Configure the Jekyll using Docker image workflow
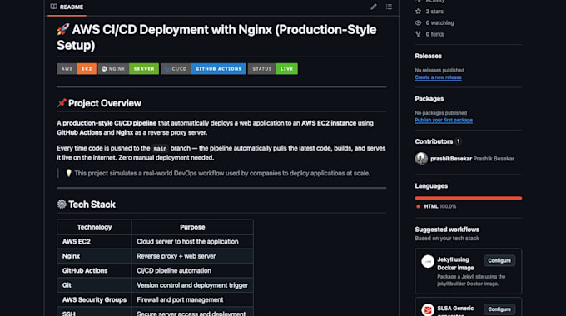 pyautogui.click(x=499, y=260)
